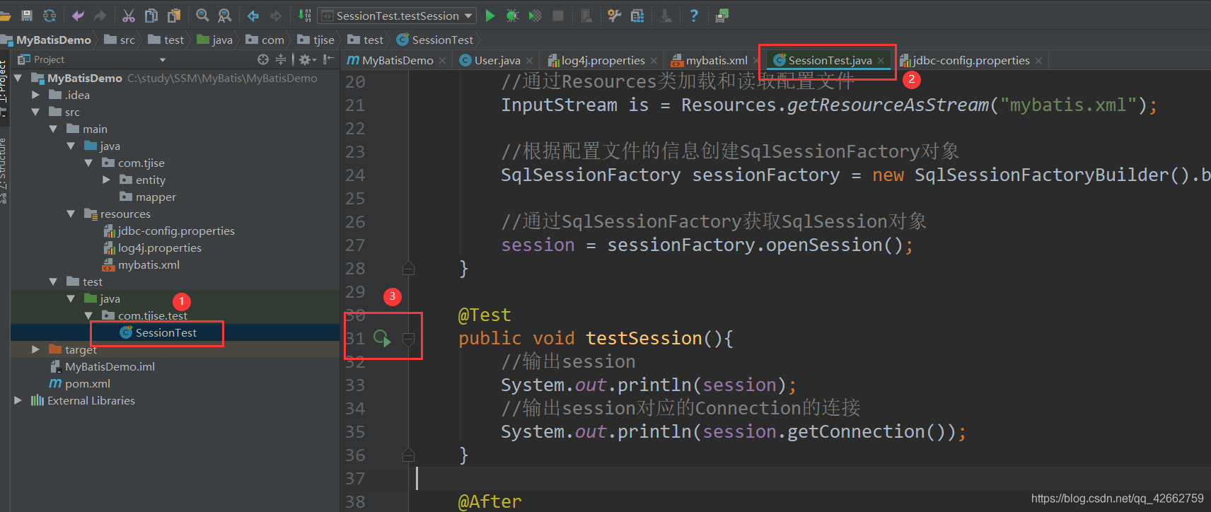Open Help question mark icon
The width and height of the screenshot is (1211, 512).
coord(694,16)
